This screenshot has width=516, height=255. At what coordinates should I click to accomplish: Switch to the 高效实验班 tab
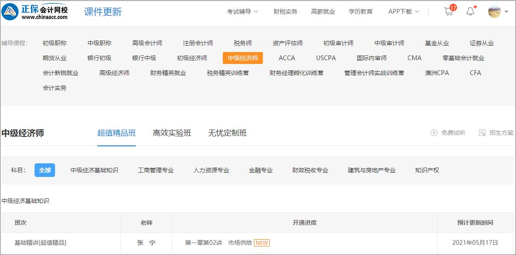pyautogui.click(x=172, y=133)
